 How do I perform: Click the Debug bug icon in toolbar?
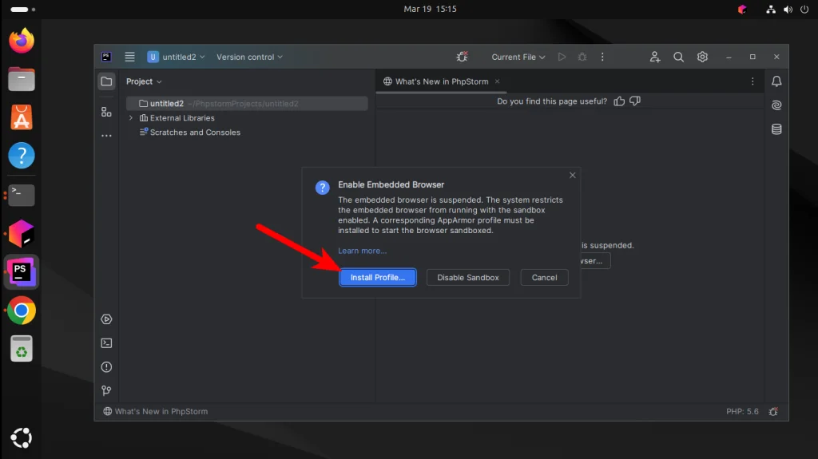point(582,57)
